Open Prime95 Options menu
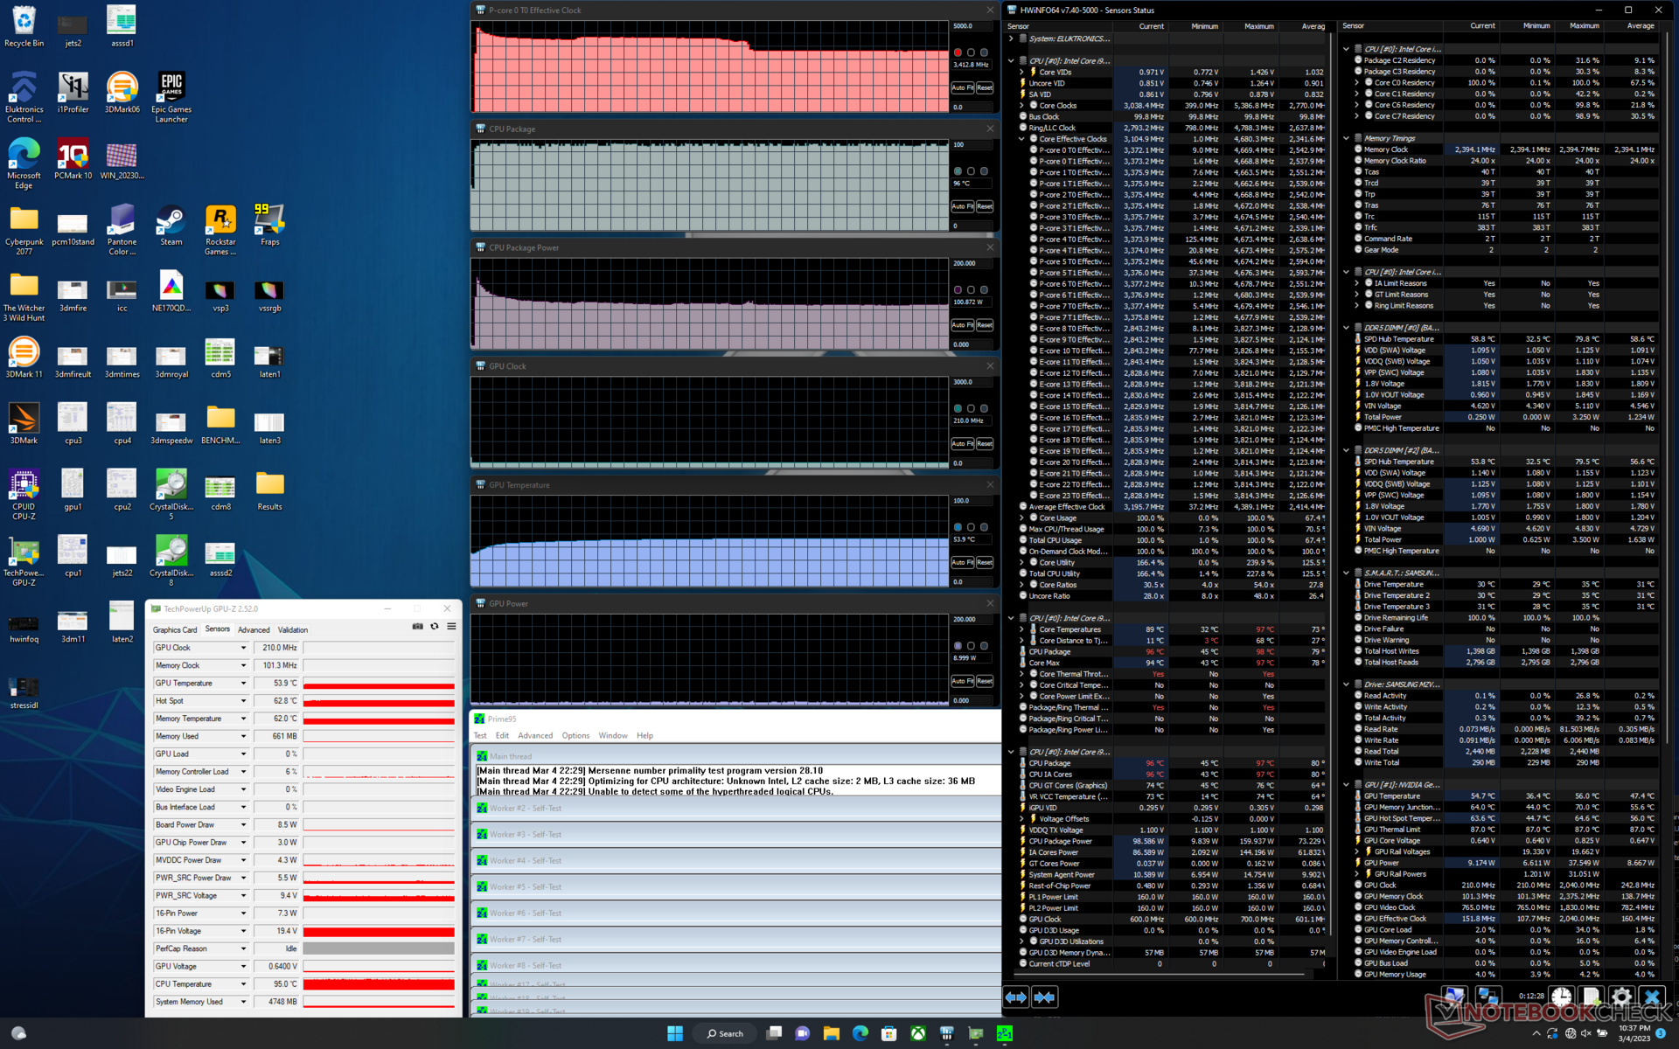The image size is (1679, 1049). tap(575, 735)
